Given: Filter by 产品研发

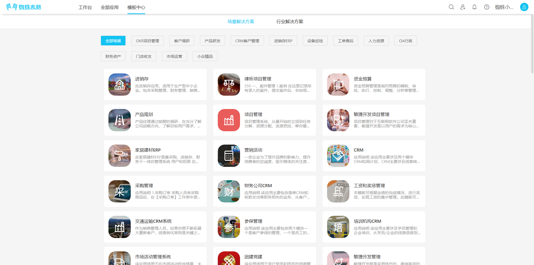Looking at the screenshot, I should 212,41.
